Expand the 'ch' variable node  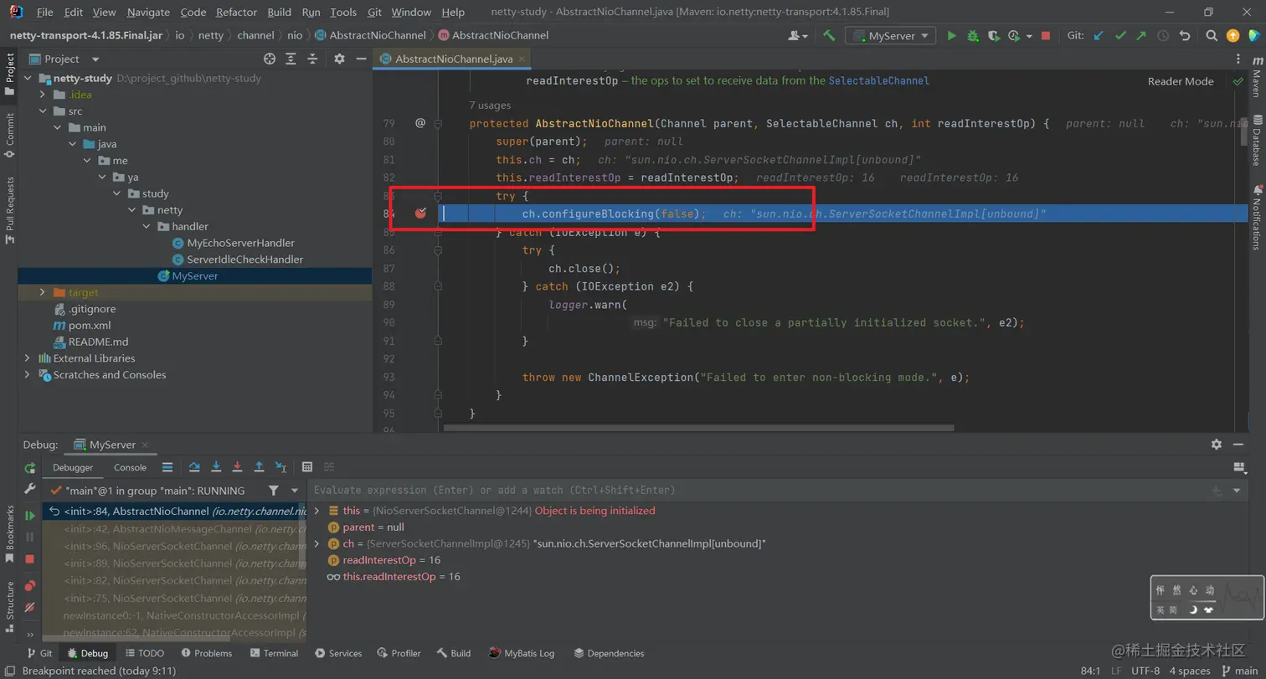tap(316, 543)
